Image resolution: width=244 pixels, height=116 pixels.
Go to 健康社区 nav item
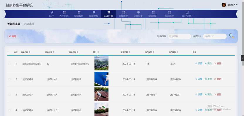coord(153,14)
